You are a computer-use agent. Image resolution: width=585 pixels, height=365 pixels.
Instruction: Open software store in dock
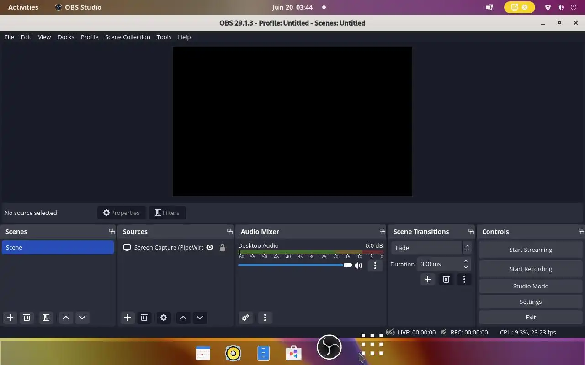(293, 353)
